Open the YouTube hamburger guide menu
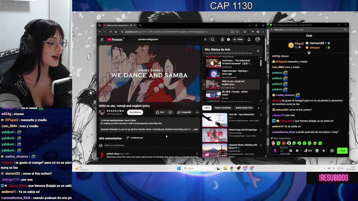The width and height of the screenshot is (358, 201). (x=102, y=39)
